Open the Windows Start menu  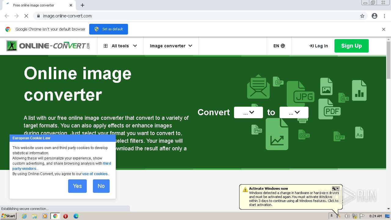tap(9, 216)
